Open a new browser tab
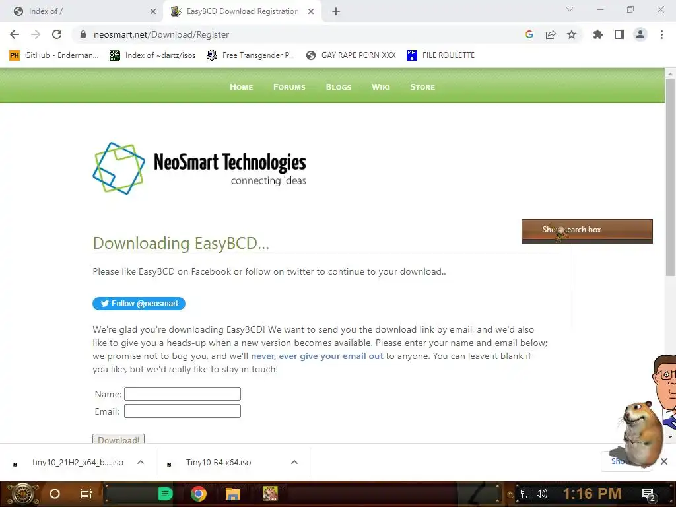 (x=336, y=11)
